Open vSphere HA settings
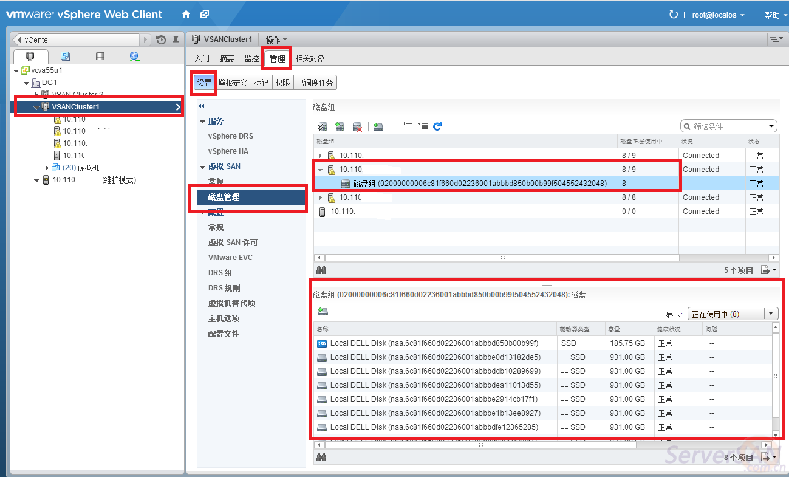Screen dimensions: 789x477 tap(228, 151)
